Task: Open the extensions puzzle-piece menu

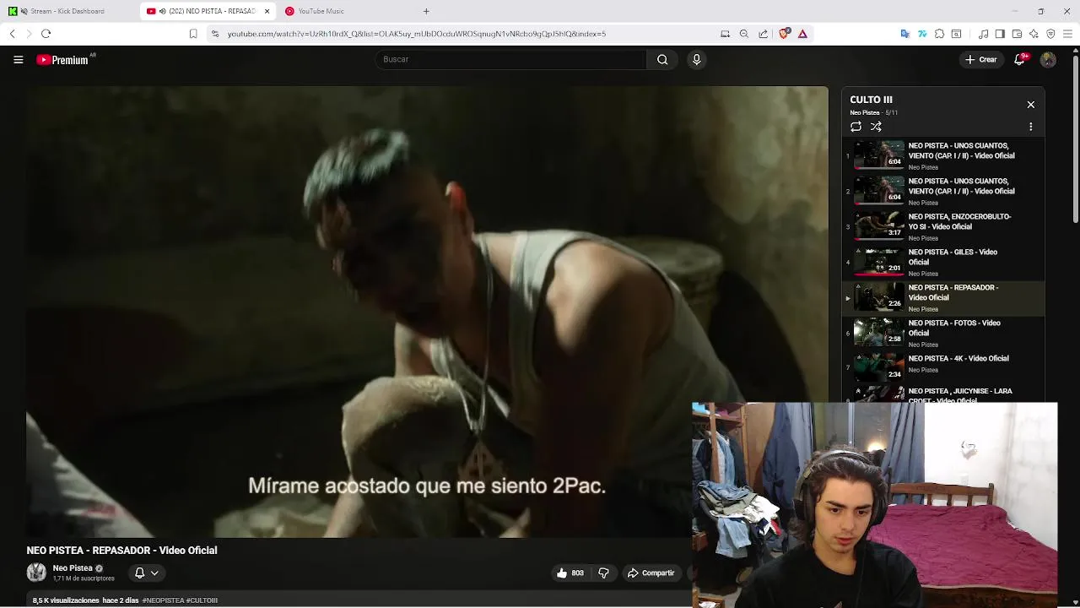Action: 939,34
